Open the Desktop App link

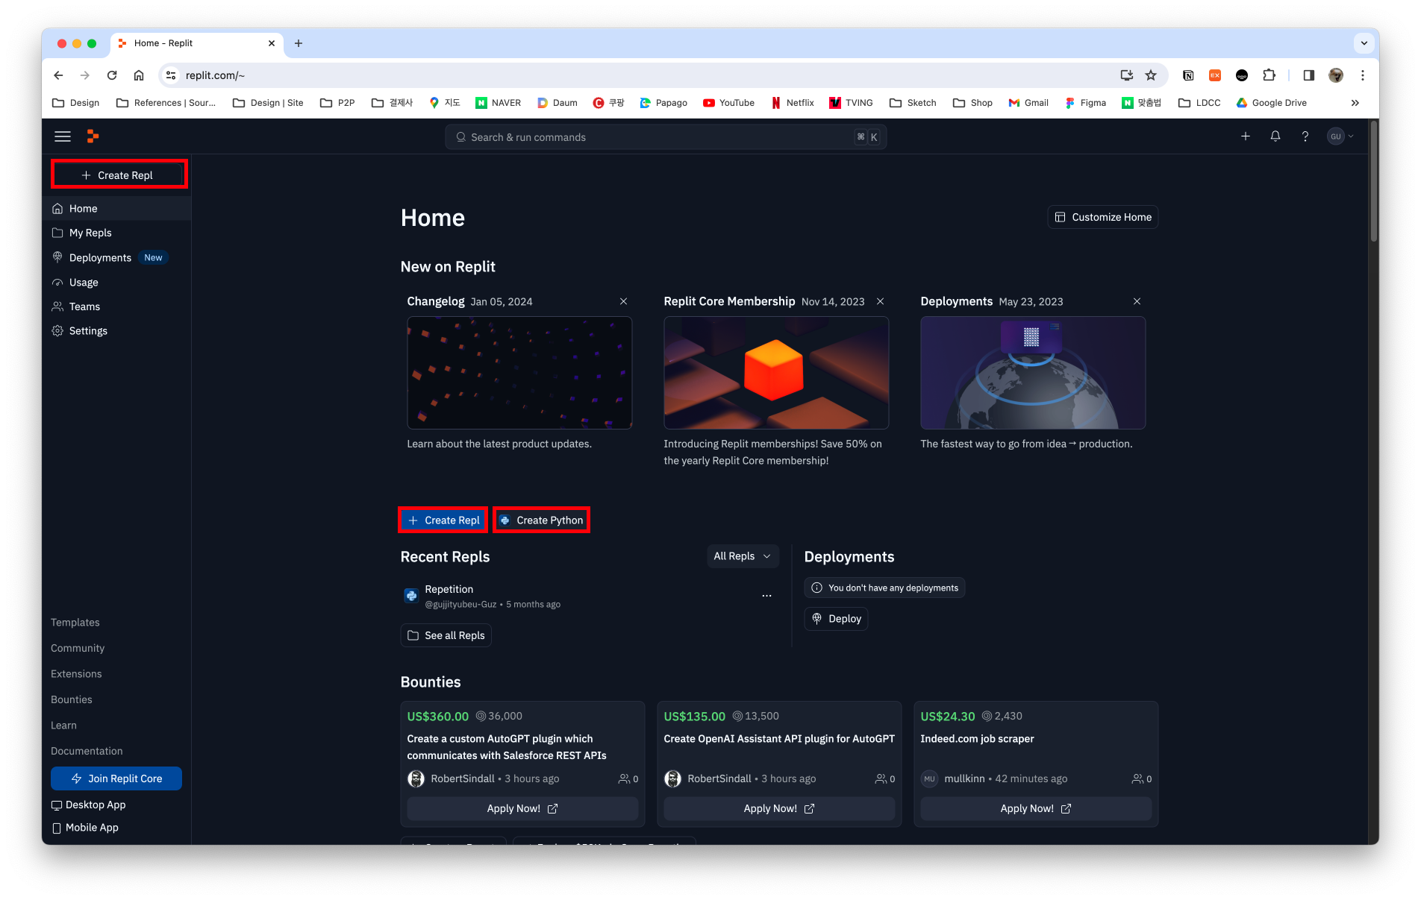pos(88,805)
